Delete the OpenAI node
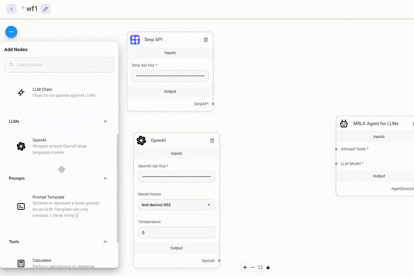This screenshot has height=276, width=414. click(x=212, y=140)
